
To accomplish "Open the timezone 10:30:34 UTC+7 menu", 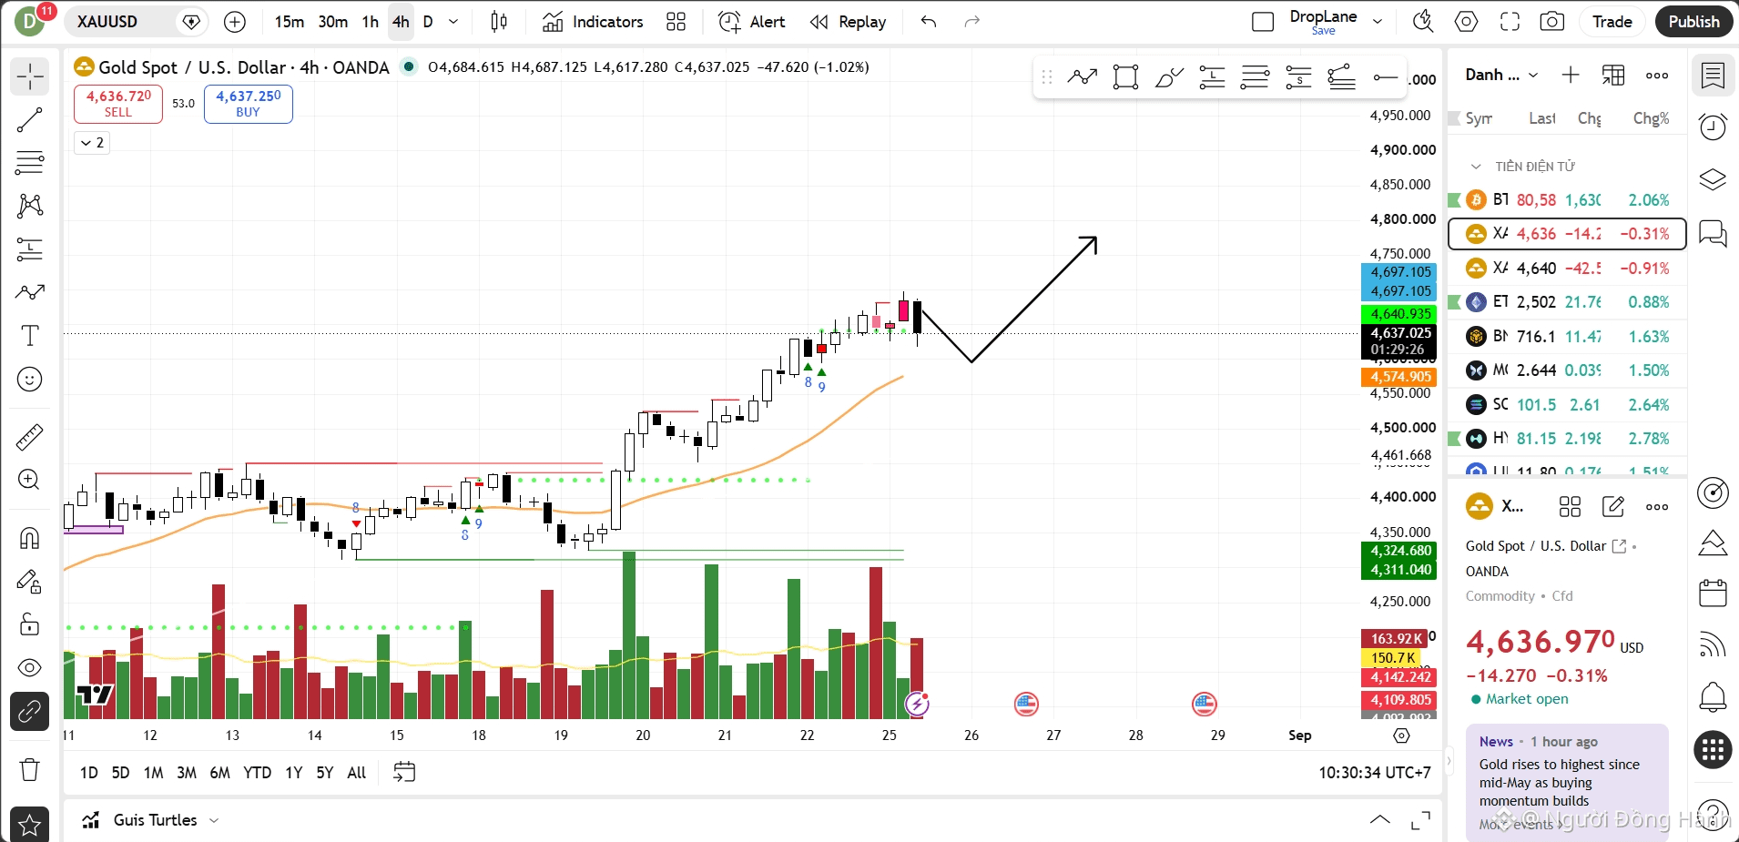I will 1374,773.
